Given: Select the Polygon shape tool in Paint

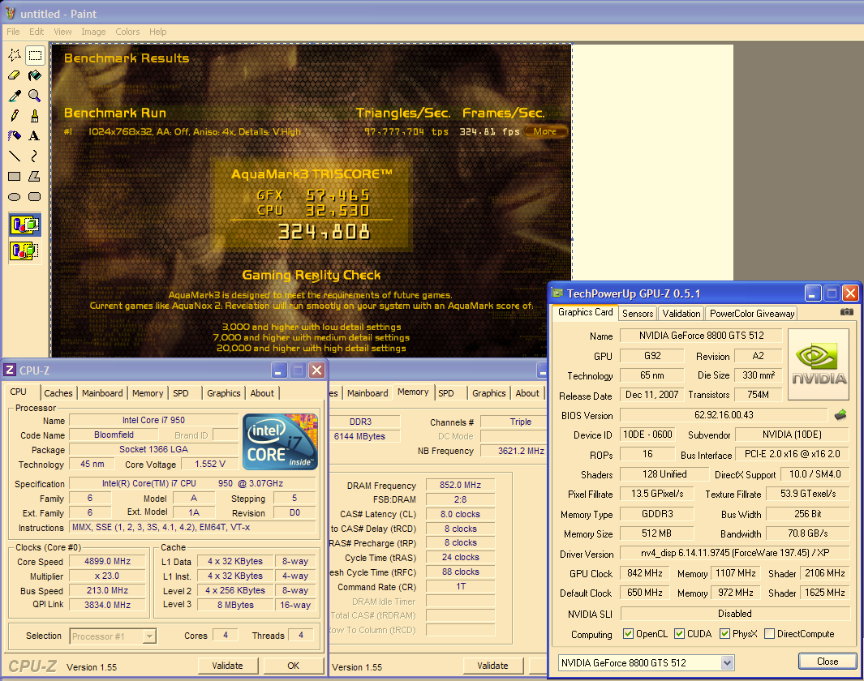Looking at the screenshot, I should click(35, 177).
